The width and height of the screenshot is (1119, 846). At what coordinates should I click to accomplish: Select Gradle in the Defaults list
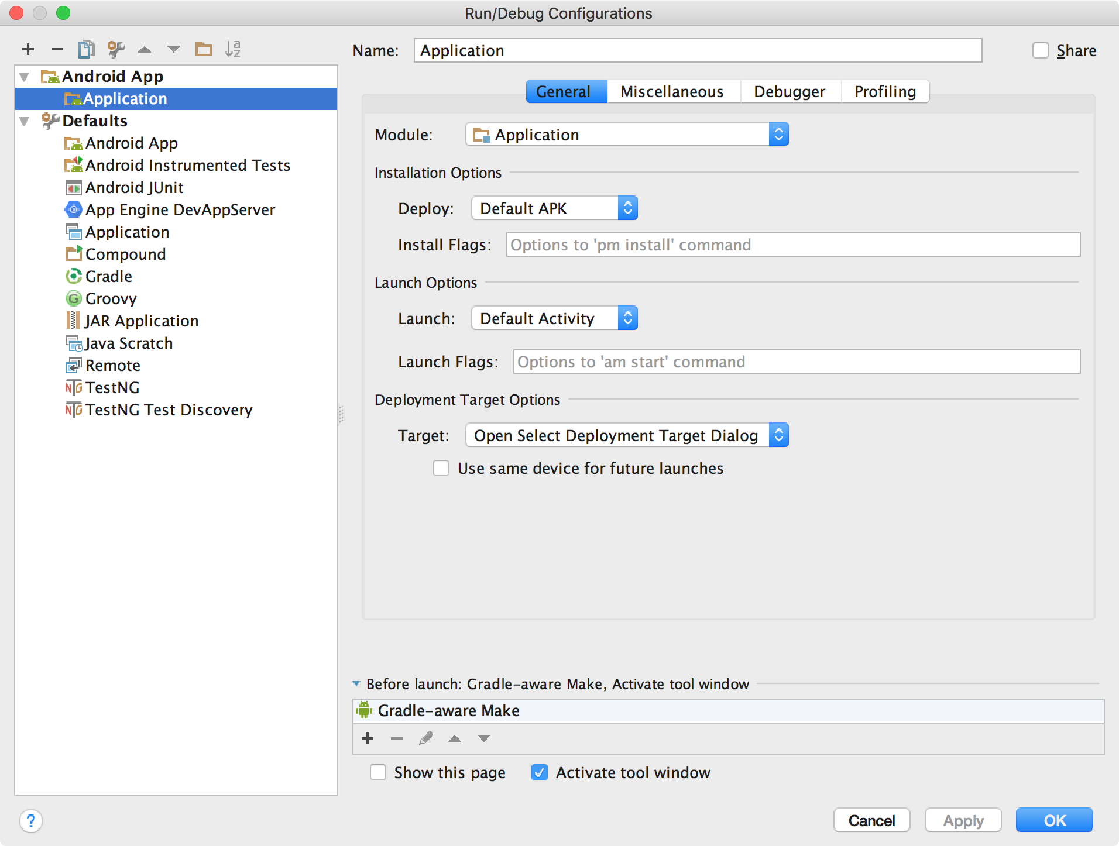coord(108,277)
